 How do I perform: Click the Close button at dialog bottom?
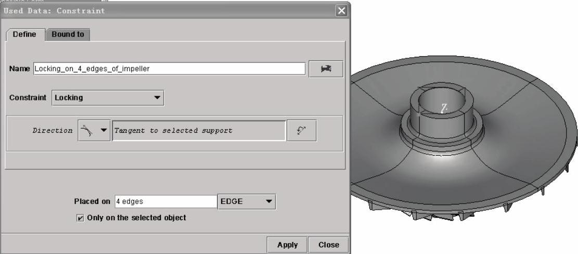pos(329,245)
